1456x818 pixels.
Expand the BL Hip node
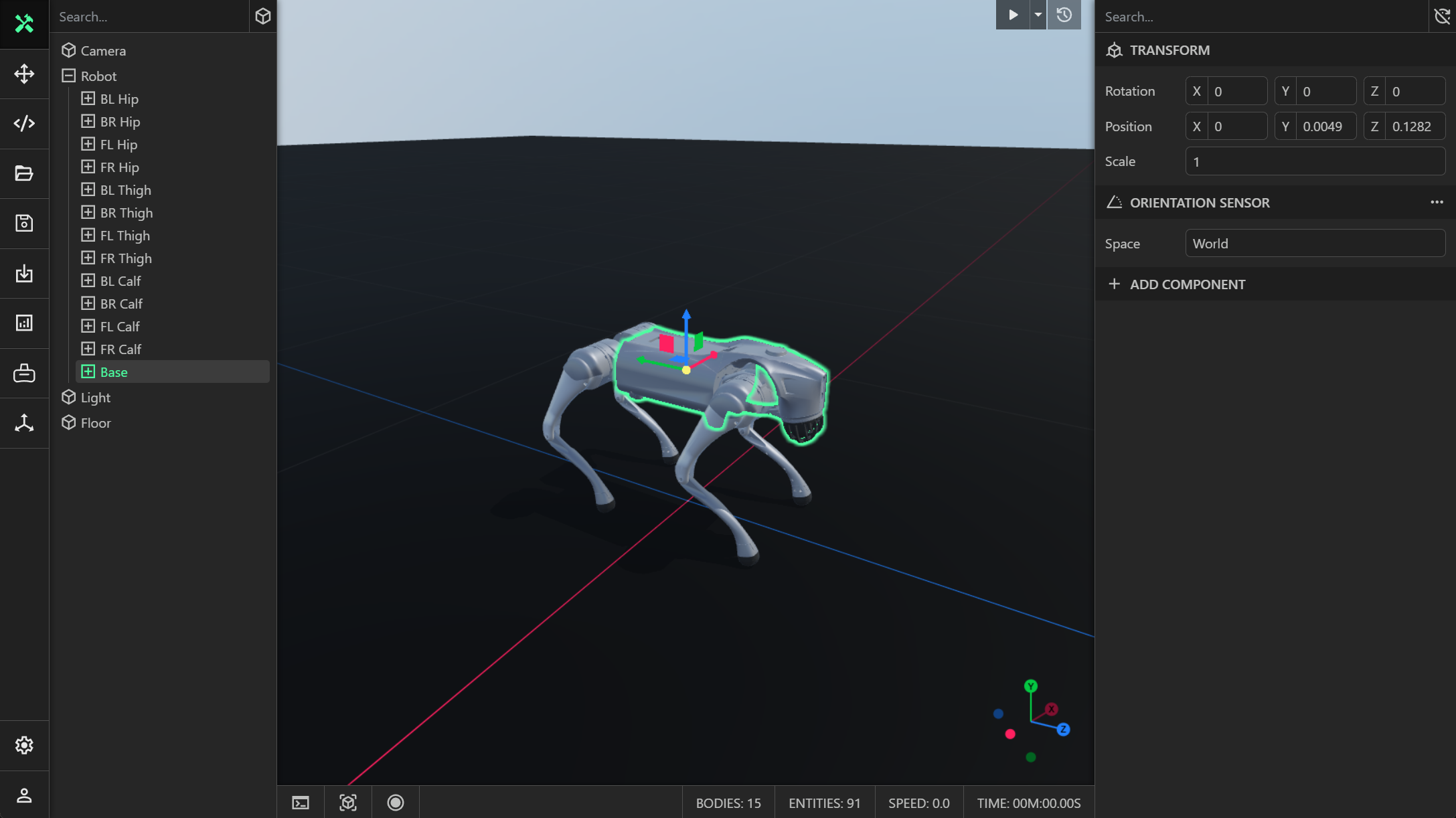tap(88, 98)
